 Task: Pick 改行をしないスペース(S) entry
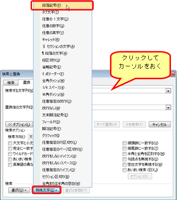coord(62,163)
